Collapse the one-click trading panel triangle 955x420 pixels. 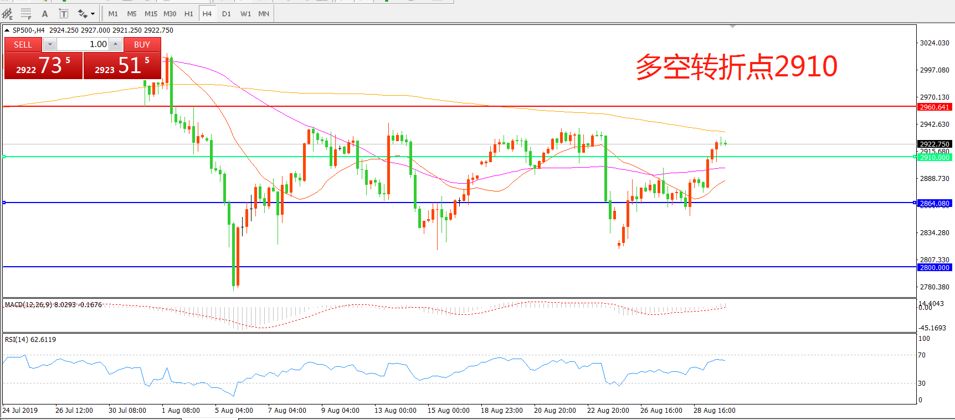(7, 30)
